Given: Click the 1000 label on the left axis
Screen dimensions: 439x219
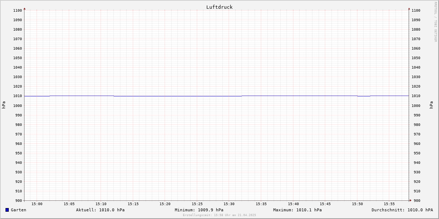Looking at the screenshot, I should tap(18, 105).
